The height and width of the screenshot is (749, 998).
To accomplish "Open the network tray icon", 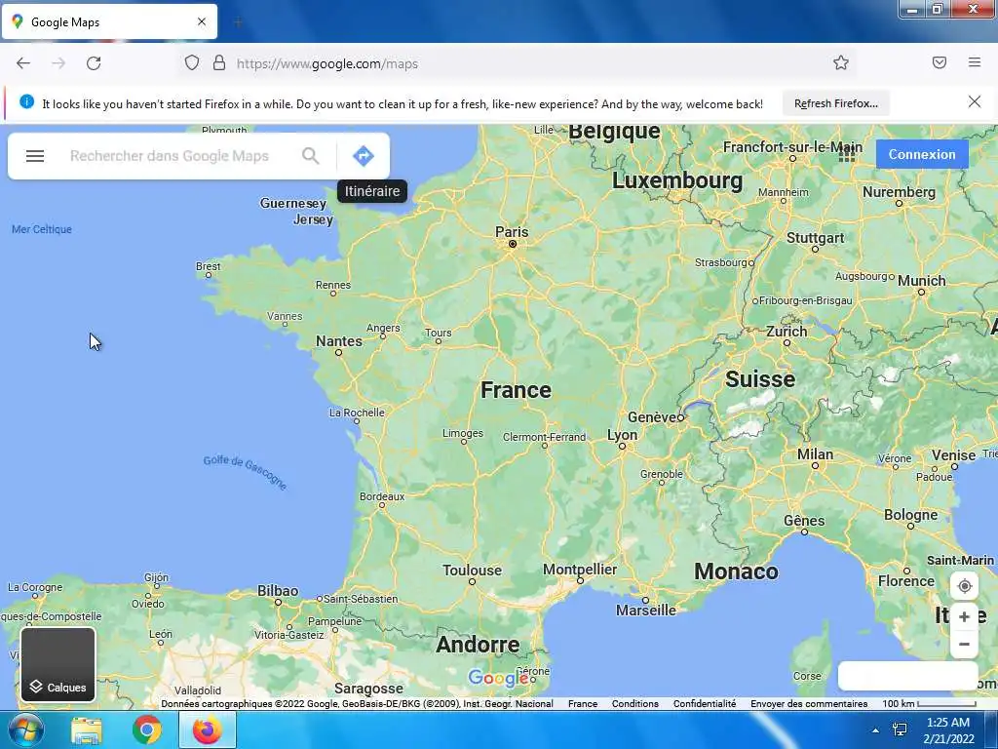I will tap(900, 729).
